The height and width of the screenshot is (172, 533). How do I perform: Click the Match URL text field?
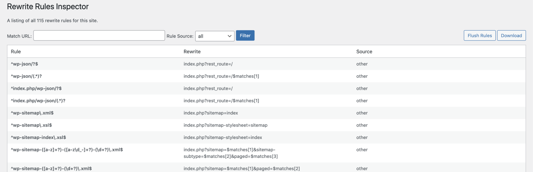(x=99, y=36)
